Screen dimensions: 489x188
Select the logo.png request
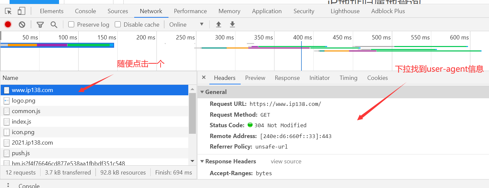[23, 101]
